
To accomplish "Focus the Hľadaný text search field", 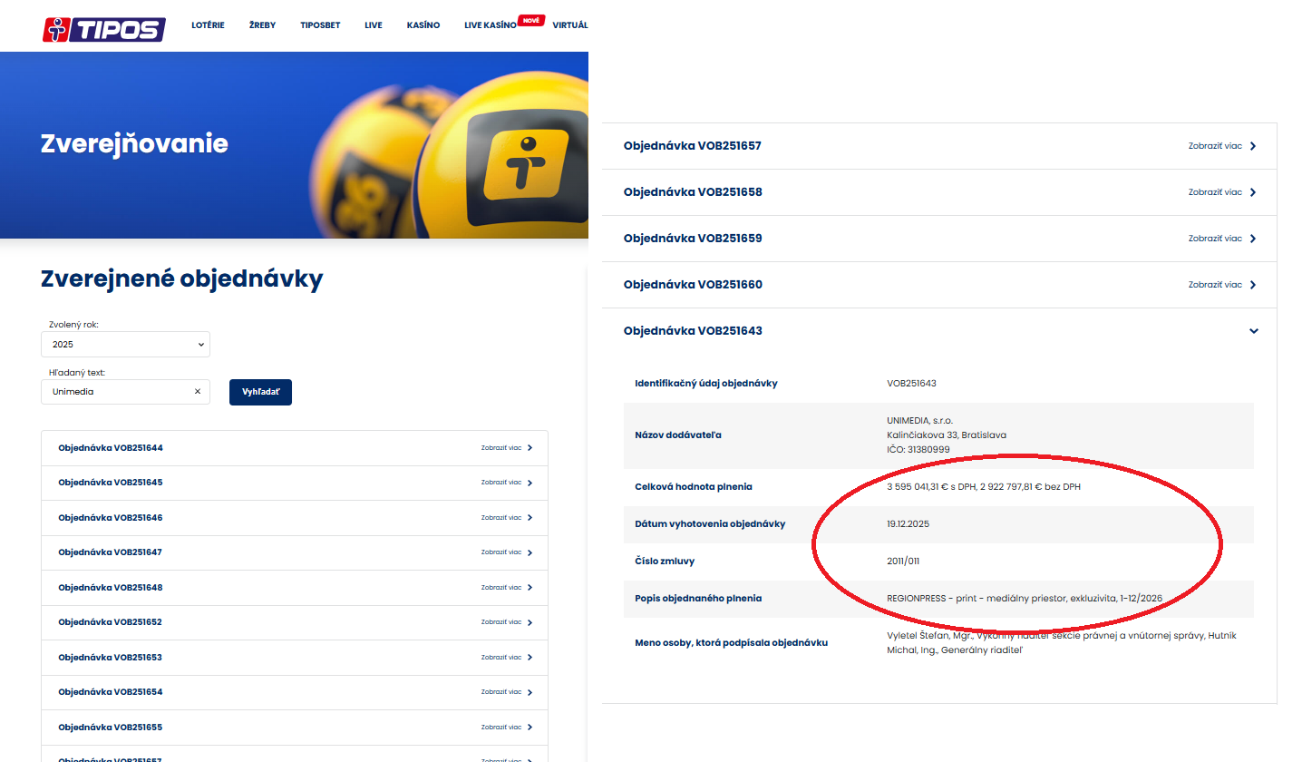I will (118, 392).
